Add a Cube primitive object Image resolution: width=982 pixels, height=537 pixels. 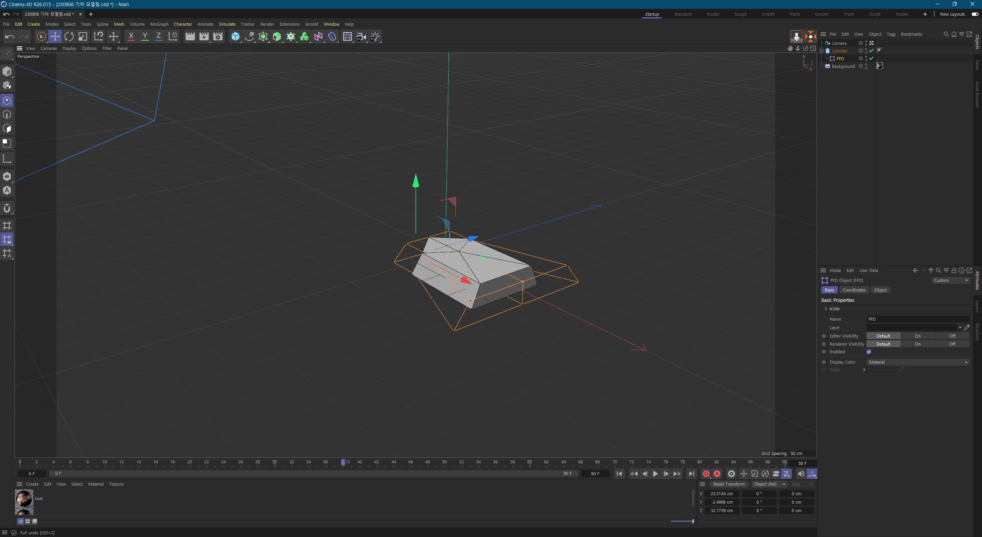tap(236, 36)
